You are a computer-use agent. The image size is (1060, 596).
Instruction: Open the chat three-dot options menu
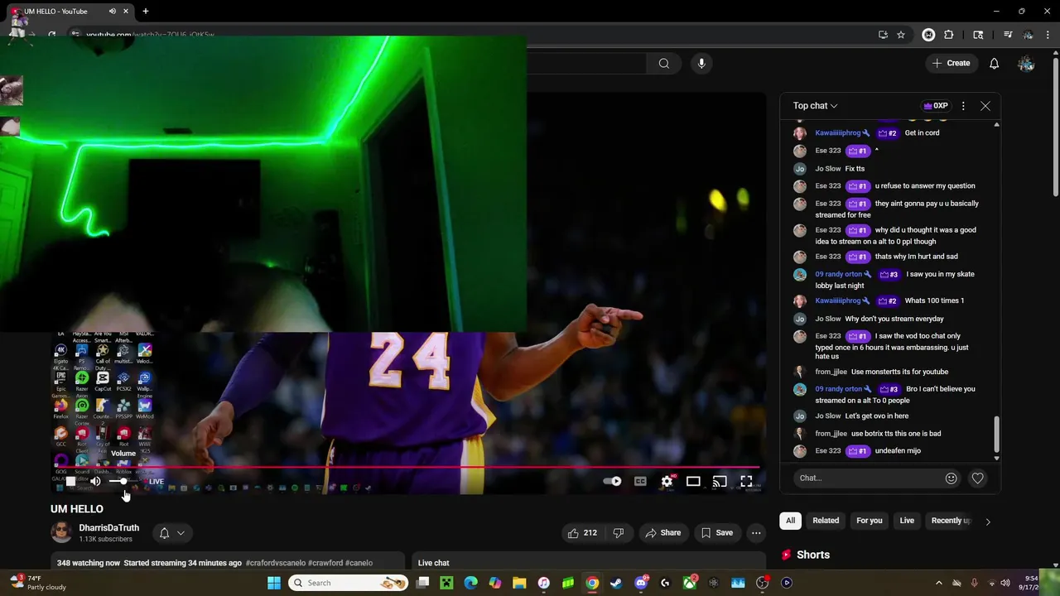[963, 106]
